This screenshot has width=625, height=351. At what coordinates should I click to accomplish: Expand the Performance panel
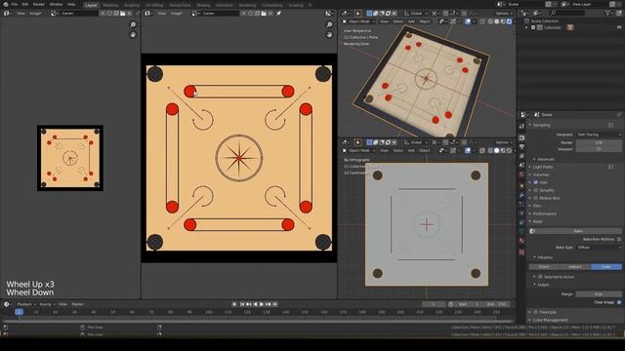coord(544,214)
